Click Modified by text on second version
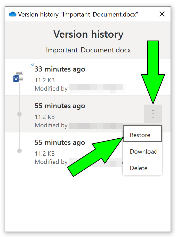176x237 pixels. pyautogui.click(x=51, y=125)
